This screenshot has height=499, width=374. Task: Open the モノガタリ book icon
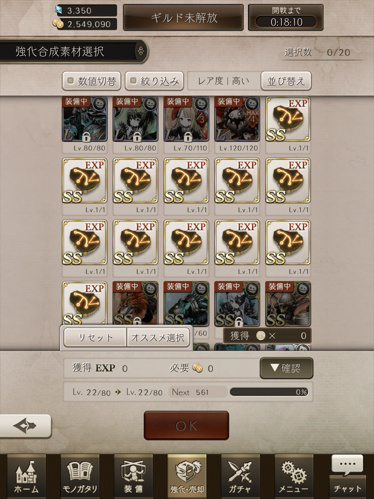[80, 476]
